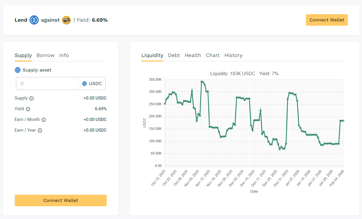
Task: Click the USDC coin icon in header
Action: tap(34, 20)
